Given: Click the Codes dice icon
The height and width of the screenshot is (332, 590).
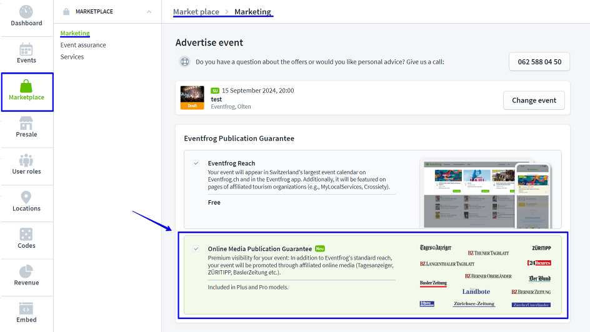Looking at the screenshot, I should pos(26,234).
